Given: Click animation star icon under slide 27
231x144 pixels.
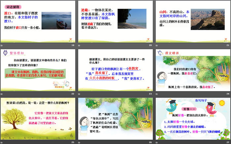Looking at the screenshot, I should point(157,143).
